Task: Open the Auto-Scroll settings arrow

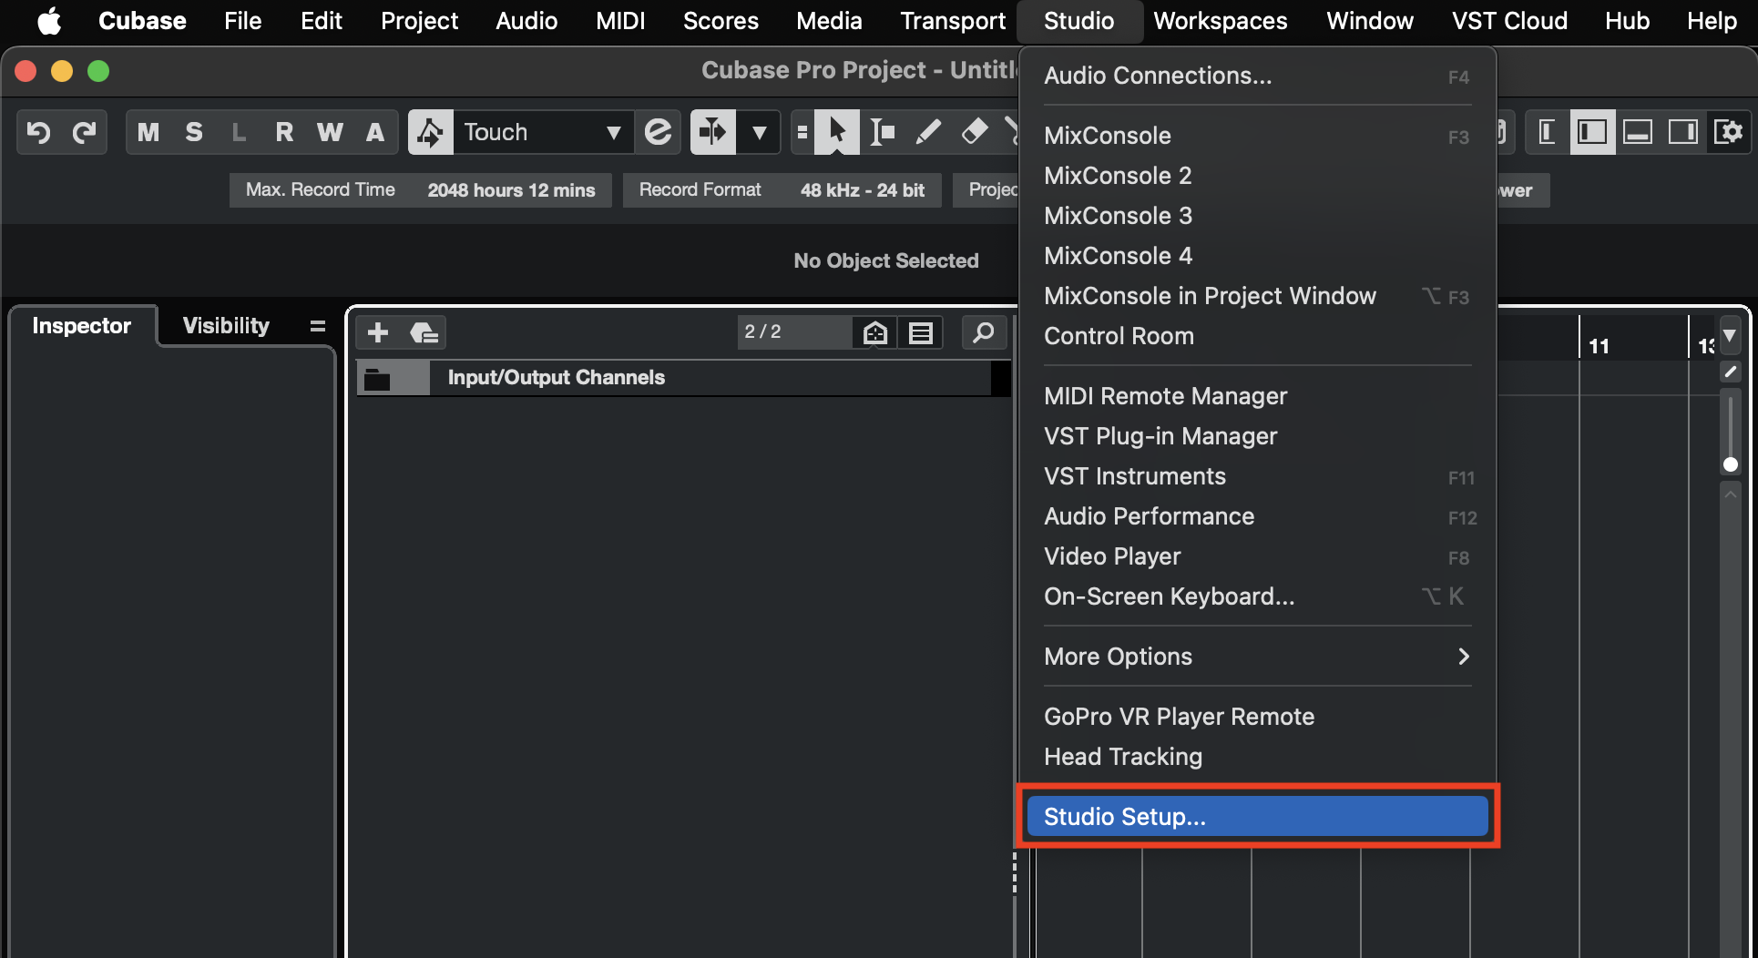Action: (759, 133)
